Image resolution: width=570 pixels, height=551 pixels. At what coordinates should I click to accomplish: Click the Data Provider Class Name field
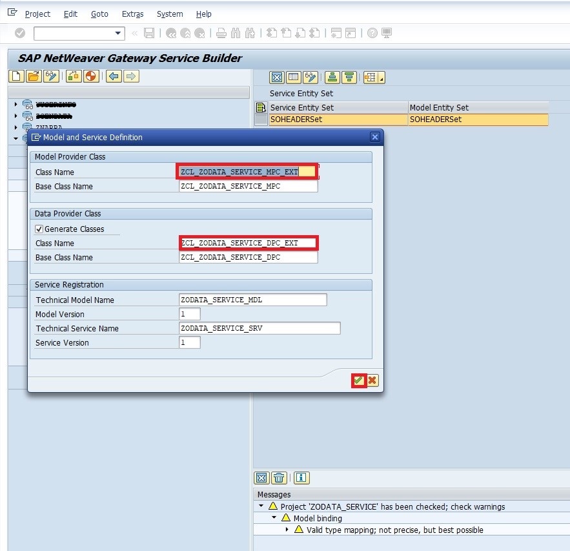tap(248, 243)
